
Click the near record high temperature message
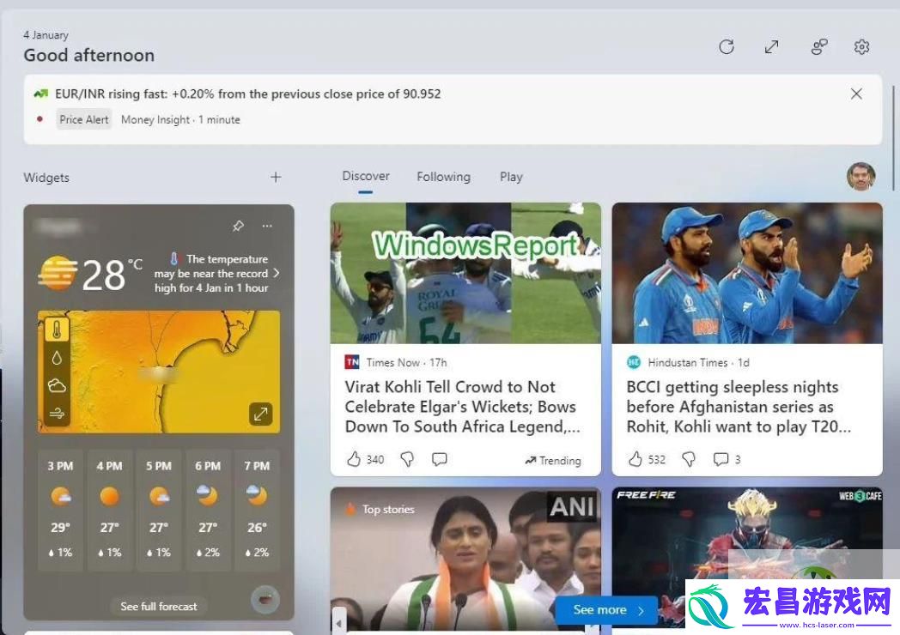[211, 273]
